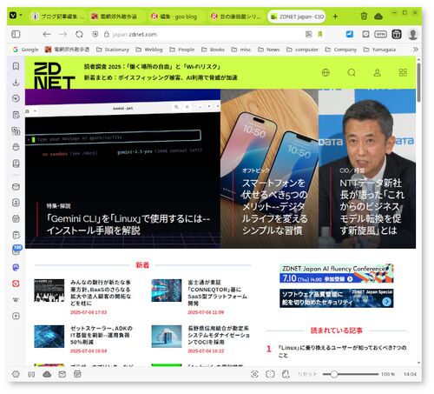The image size is (434, 394).
Task: Open closed tabs trash can
Action: pyautogui.click(x=364, y=17)
